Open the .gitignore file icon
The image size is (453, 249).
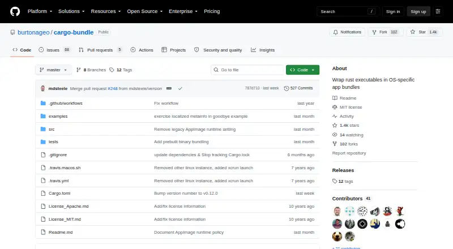pos(43,155)
